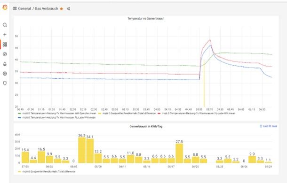Image resolution: width=287 pixels, height=183 pixels.
Task: Click x-axis date label 07/30
Action: 25,167
